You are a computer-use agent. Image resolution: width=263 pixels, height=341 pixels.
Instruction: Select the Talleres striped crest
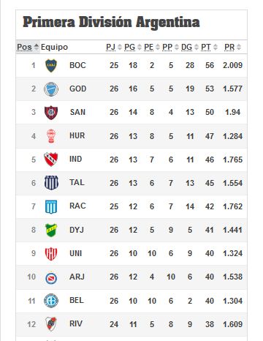pyautogui.click(x=51, y=183)
